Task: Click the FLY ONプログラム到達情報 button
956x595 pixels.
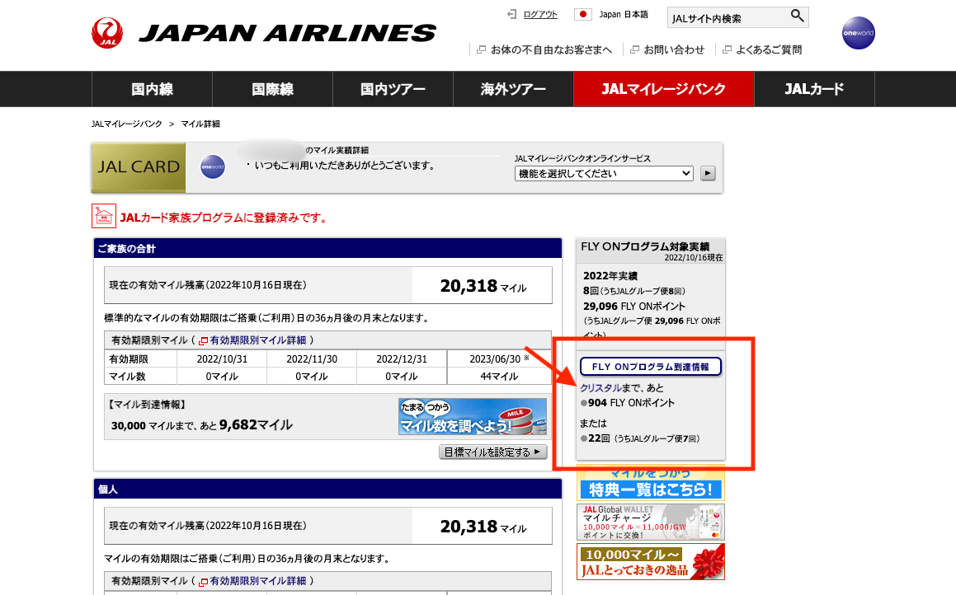Action: point(650,367)
